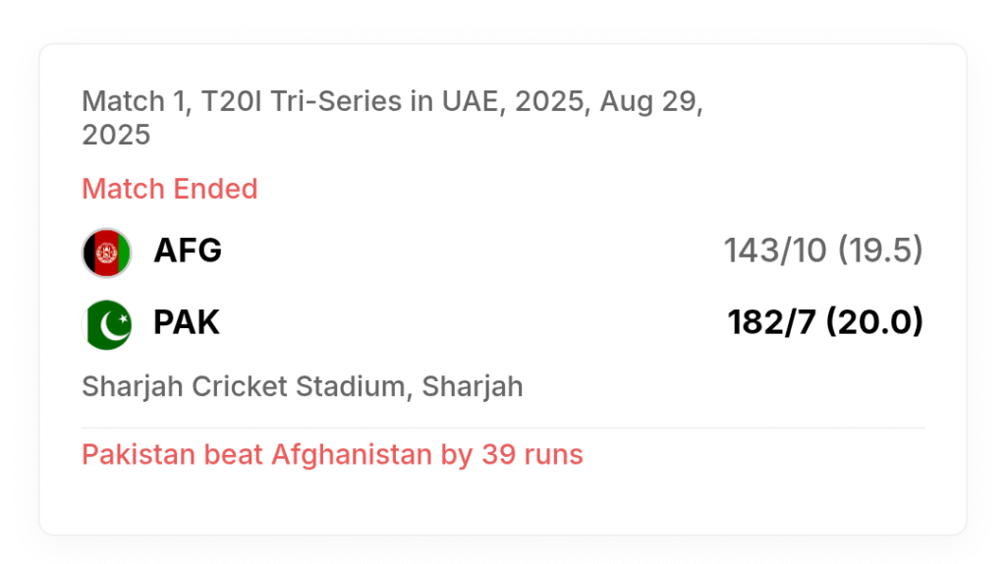
Task: Select the PAK team abbreviation
Action: [186, 322]
